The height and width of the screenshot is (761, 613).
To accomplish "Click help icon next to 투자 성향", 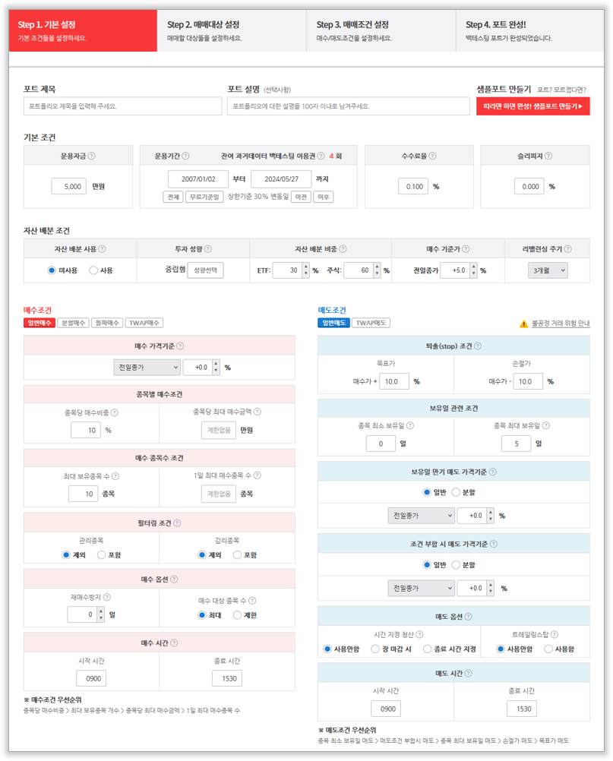I will point(208,249).
